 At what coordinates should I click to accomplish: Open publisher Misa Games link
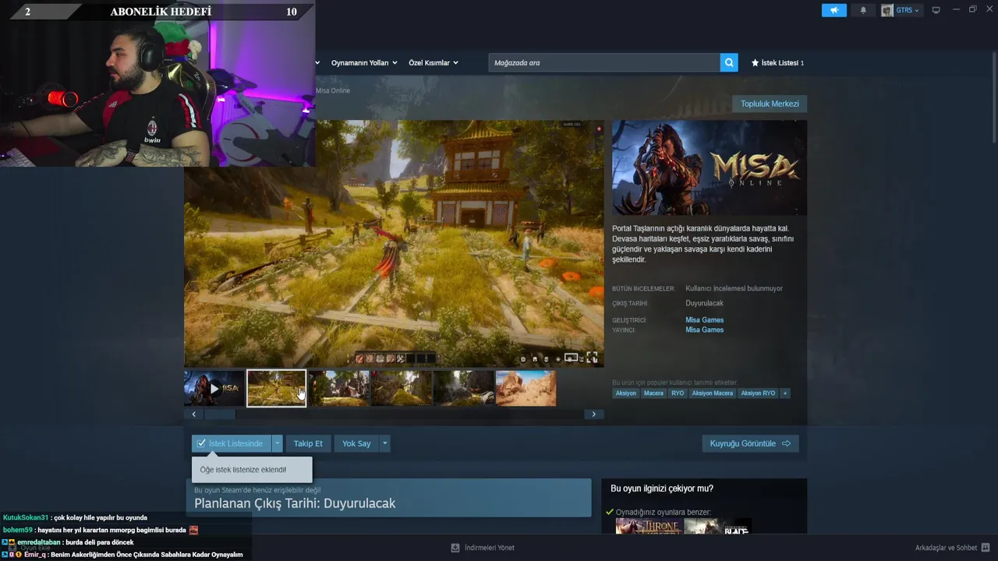coord(704,330)
